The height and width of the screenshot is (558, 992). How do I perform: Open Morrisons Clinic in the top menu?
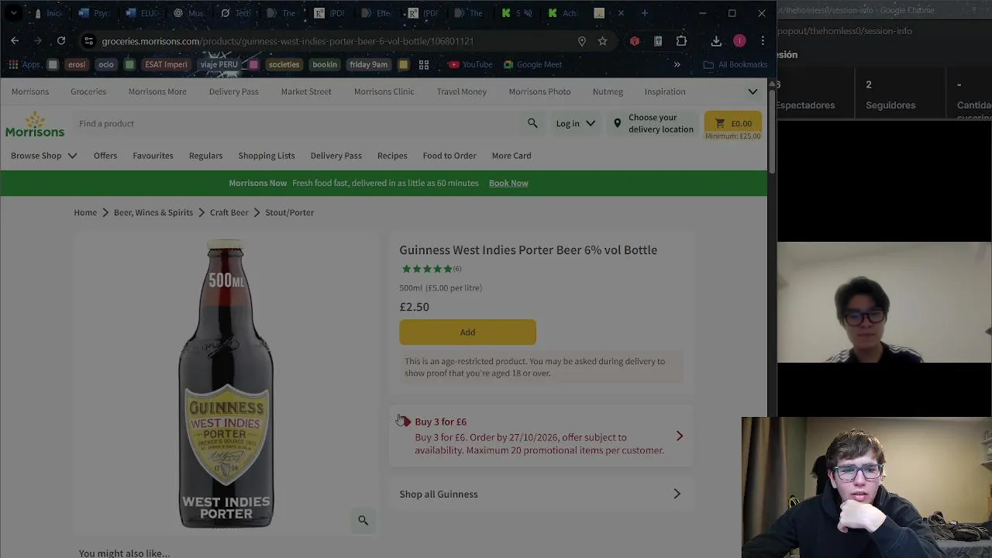384,91
